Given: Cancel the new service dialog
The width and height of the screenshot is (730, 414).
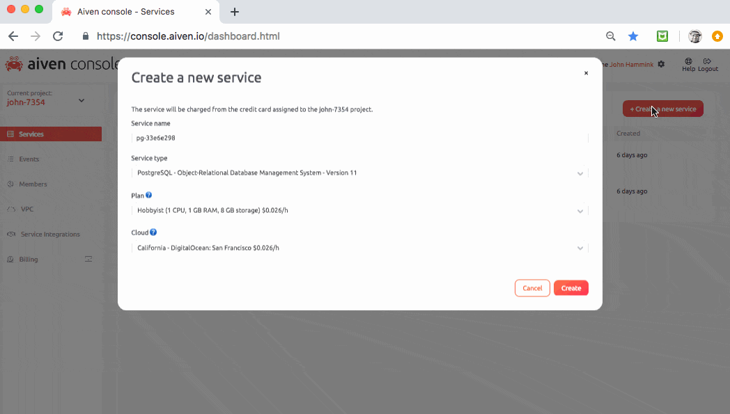Looking at the screenshot, I should tap(532, 287).
